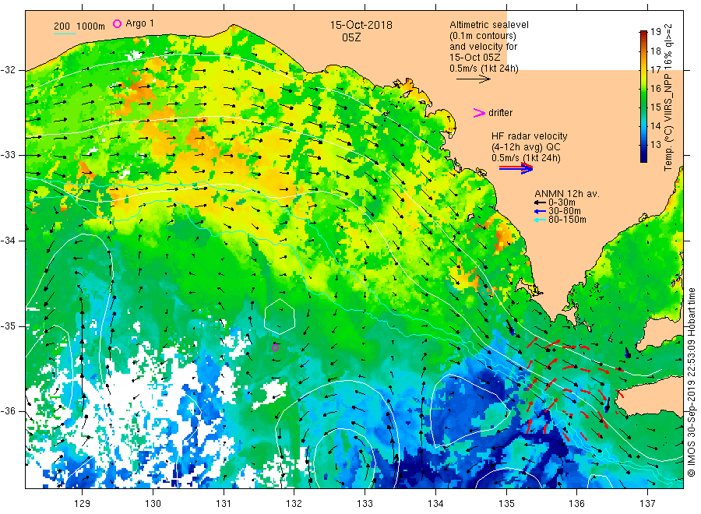Click the blue 30-80m ANMN arrow symbol
The image size is (701, 514).
point(540,211)
